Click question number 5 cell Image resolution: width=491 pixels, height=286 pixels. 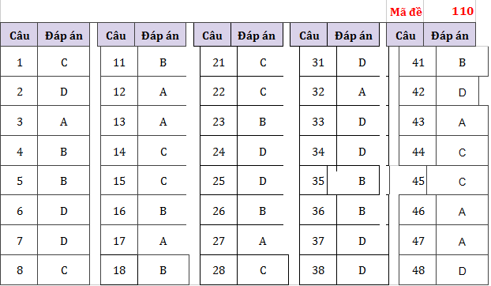click(19, 180)
